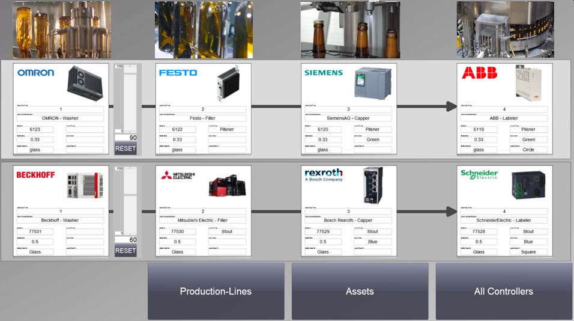Click the 'Circle' label field in ABB card

click(528, 150)
